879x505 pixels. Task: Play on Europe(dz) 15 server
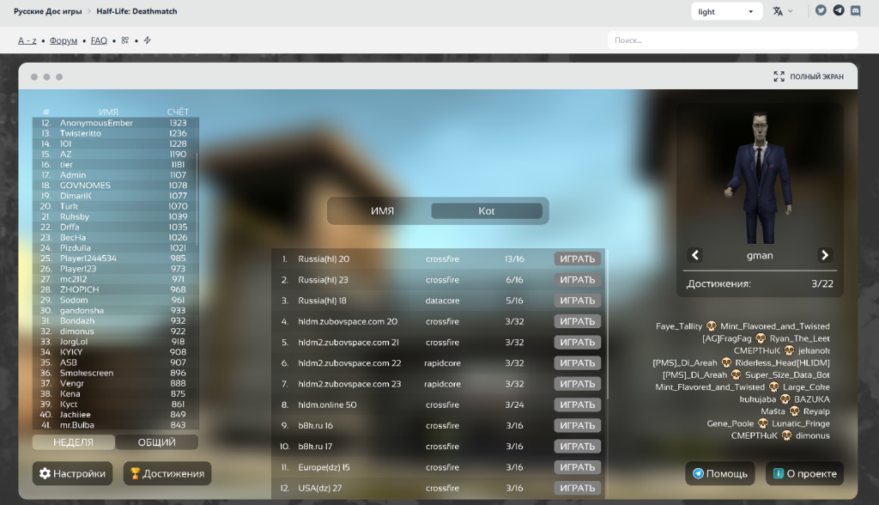pos(578,467)
